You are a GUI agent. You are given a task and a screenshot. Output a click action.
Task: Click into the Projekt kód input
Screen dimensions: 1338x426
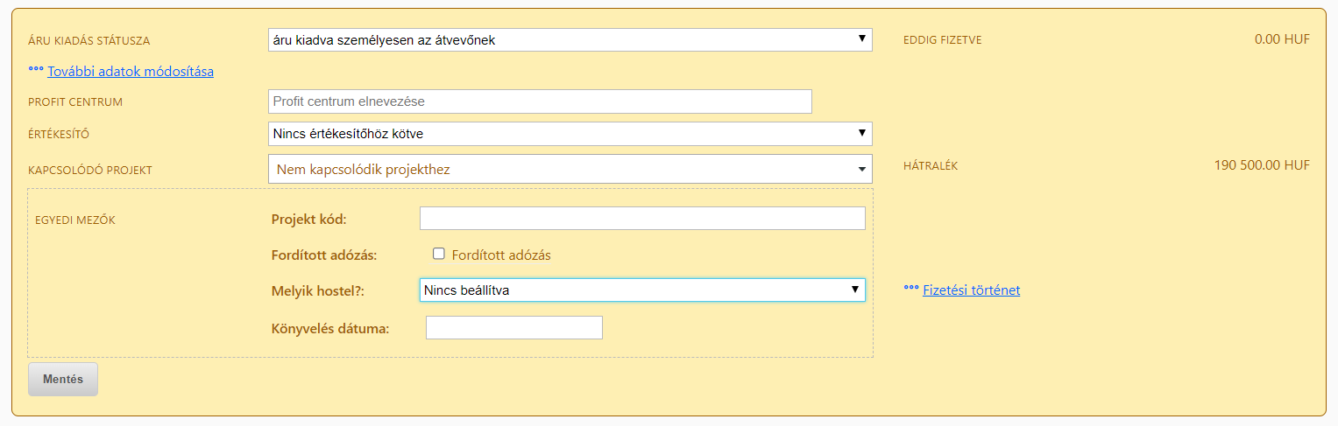pos(642,219)
